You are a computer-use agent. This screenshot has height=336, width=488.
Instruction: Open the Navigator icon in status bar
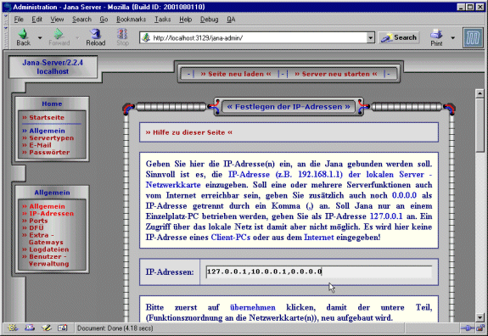[12, 328]
